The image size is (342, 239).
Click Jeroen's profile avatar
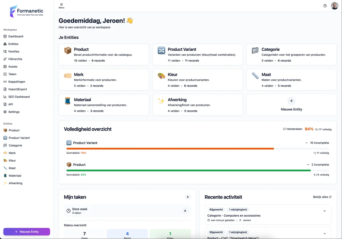pyautogui.click(x=335, y=5)
